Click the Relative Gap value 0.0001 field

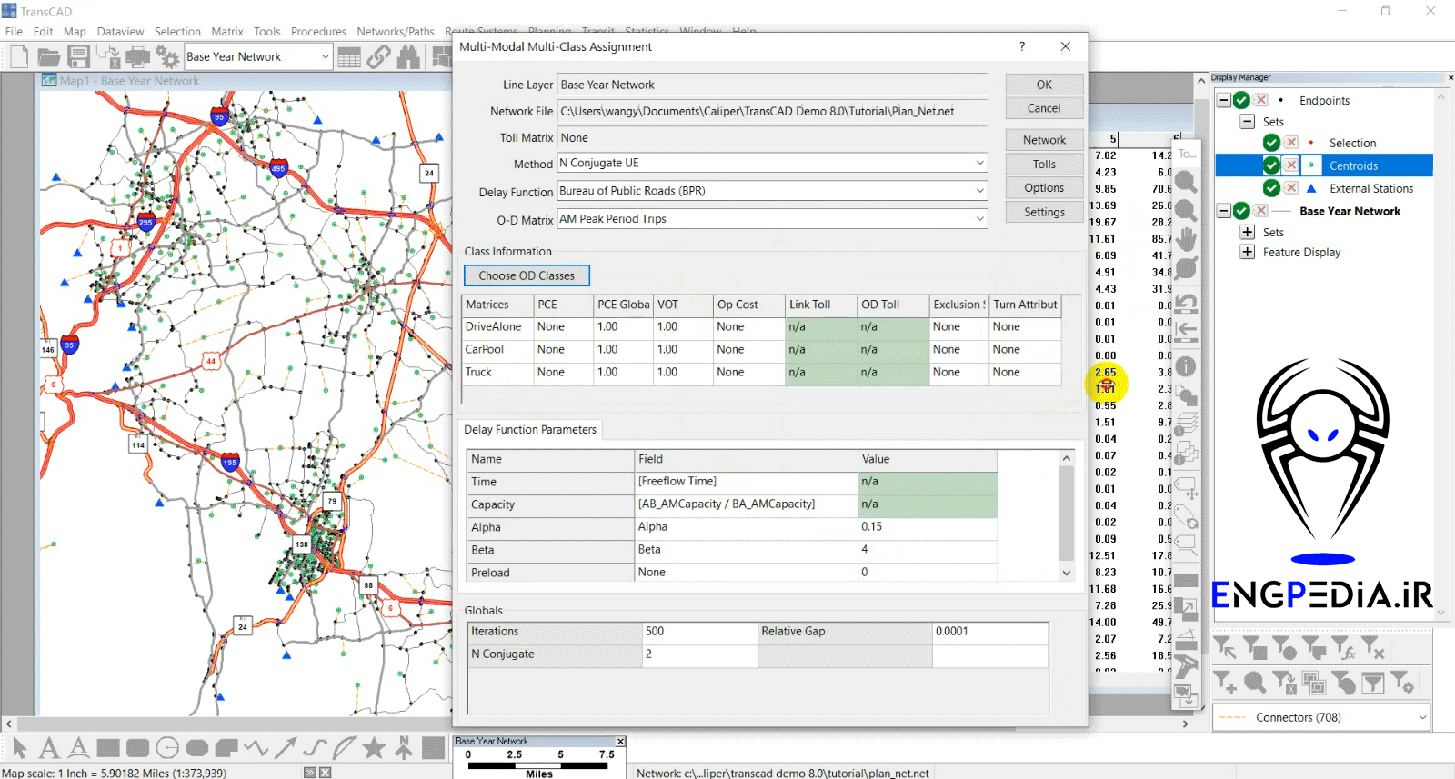990,632
